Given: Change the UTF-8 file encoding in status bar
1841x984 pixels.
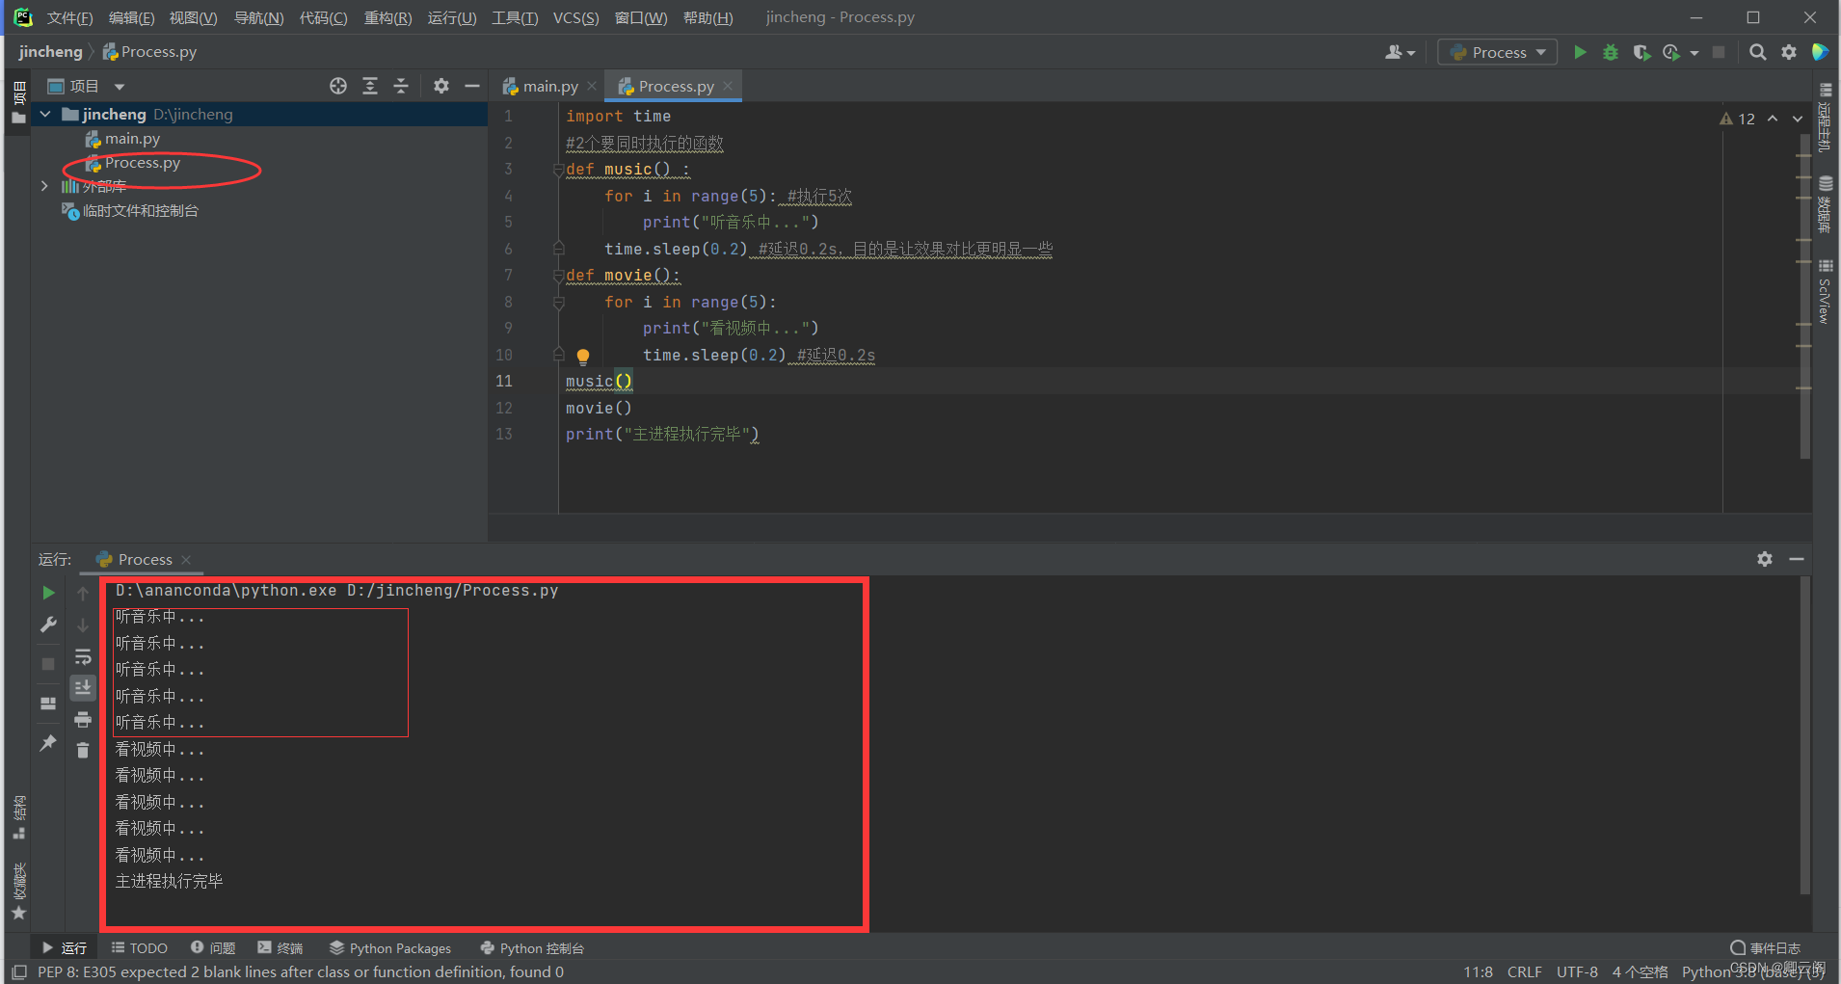Looking at the screenshot, I should pos(1577,971).
